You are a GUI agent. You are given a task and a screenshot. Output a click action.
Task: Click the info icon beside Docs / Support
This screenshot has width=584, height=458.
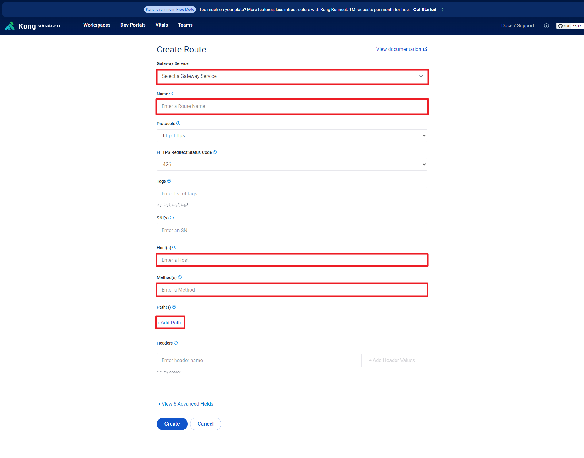(546, 26)
